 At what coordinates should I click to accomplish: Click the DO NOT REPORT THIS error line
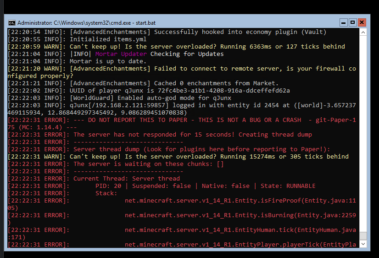[182, 124]
